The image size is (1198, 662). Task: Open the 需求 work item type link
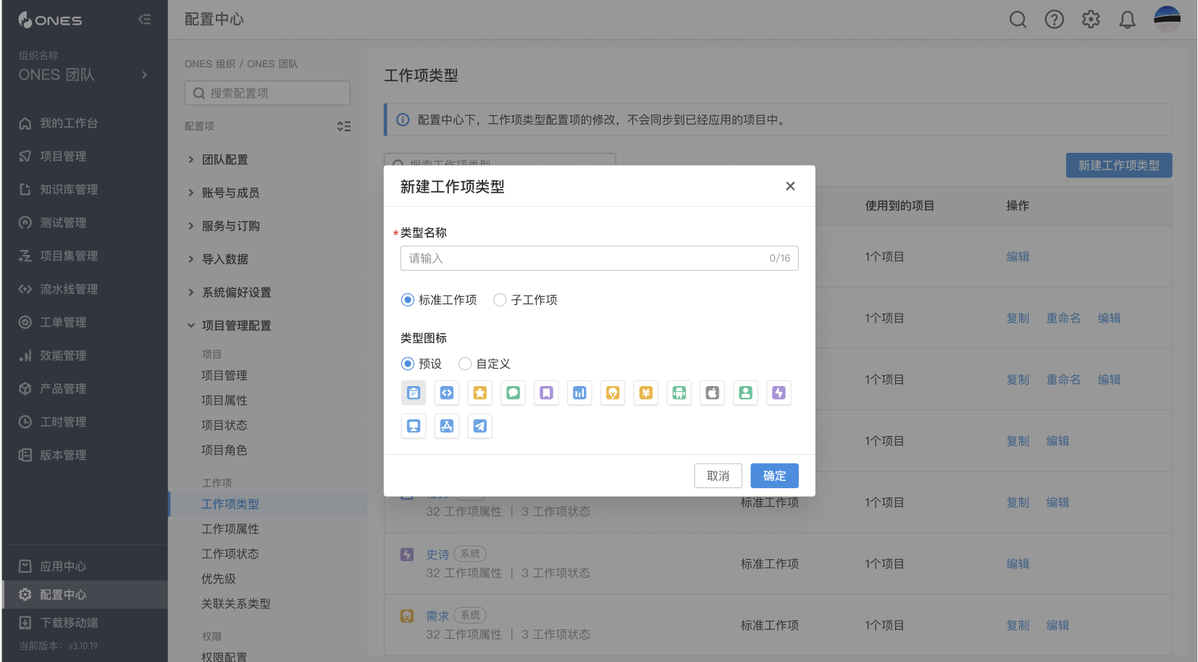tap(437, 616)
